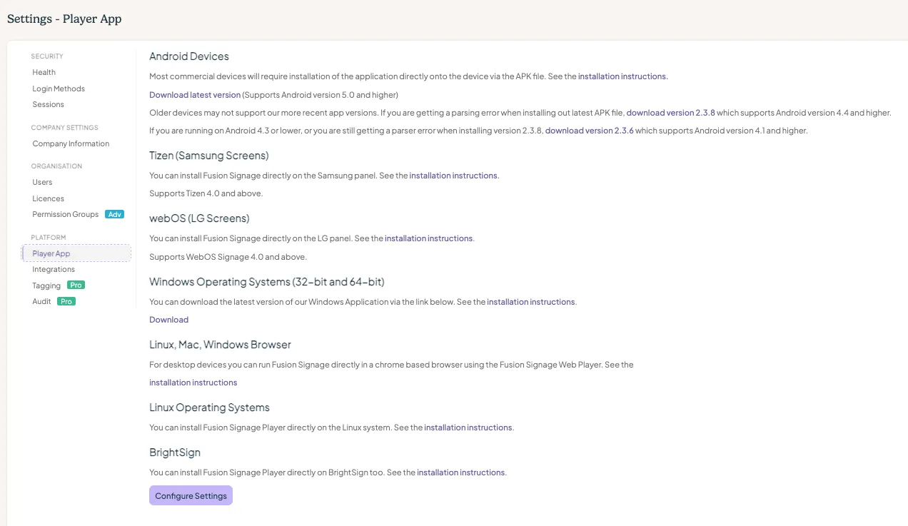The height and width of the screenshot is (526, 908).
Task: Click the Pro badge next to Tagging
Action: coord(76,285)
